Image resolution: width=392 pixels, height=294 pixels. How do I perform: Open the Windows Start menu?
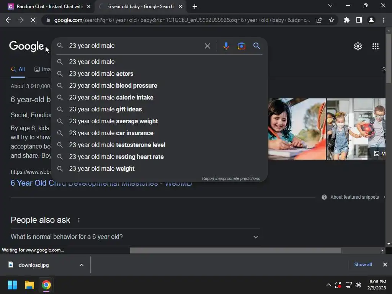12,285
